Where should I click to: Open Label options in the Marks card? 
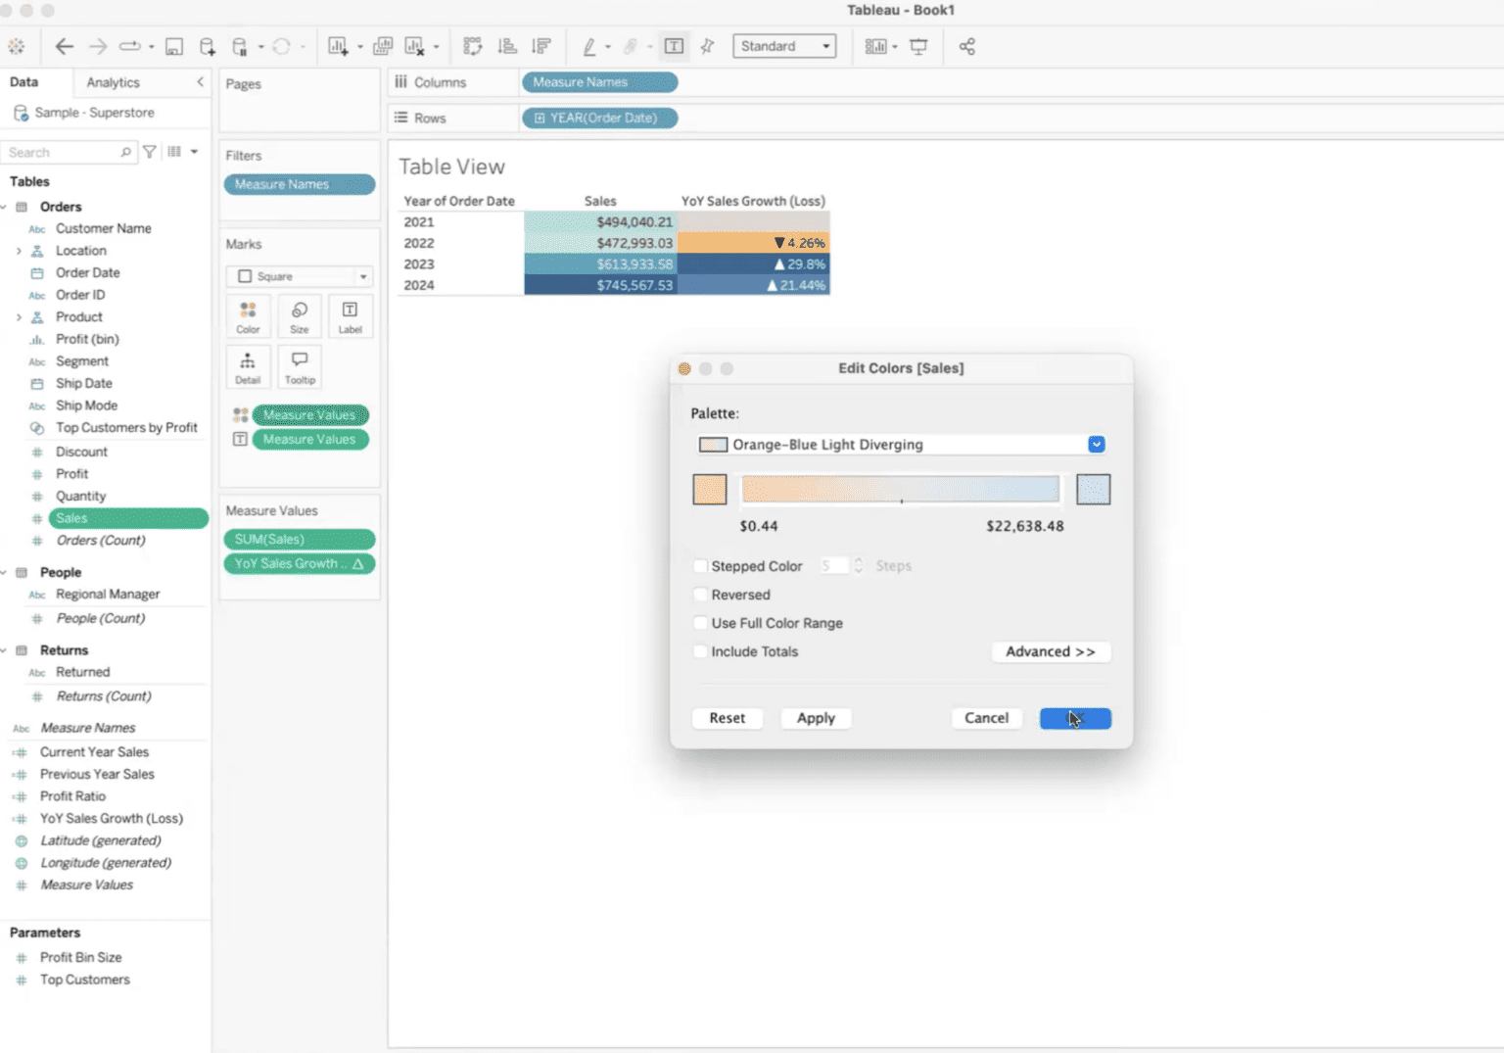(x=350, y=315)
